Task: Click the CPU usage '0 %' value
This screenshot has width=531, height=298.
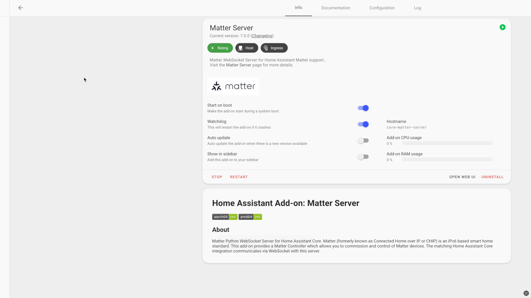Action: tap(389, 144)
